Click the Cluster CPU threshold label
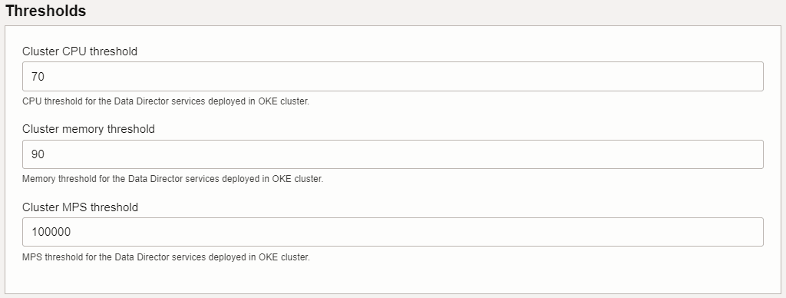 80,51
